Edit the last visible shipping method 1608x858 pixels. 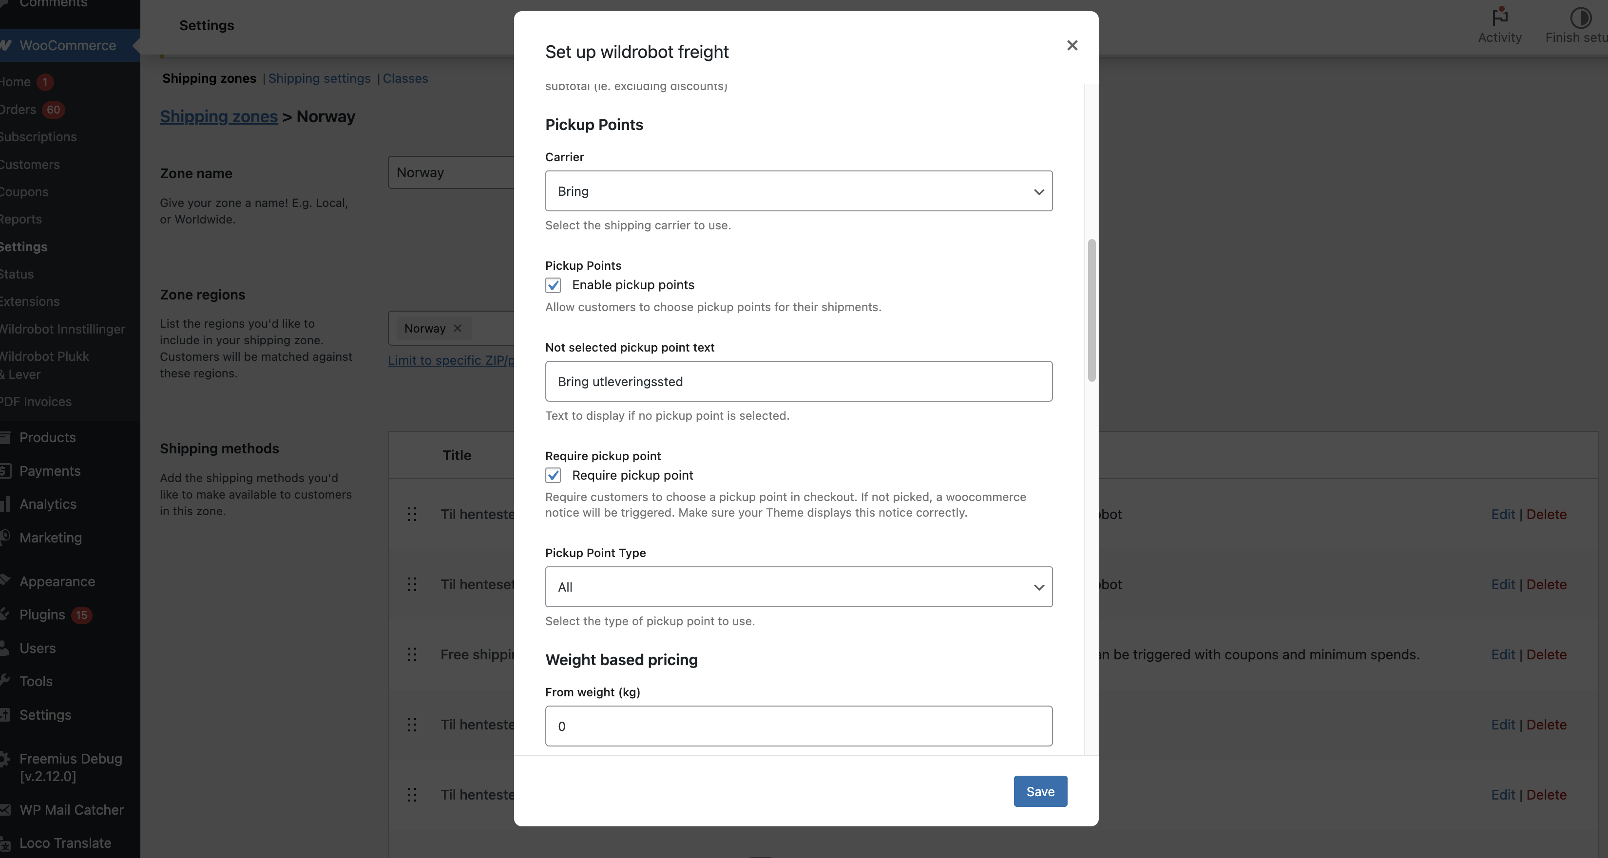pyautogui.click(x=1503, y=794)
